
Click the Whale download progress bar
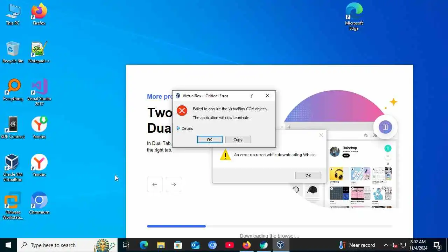[x=269, y=226]
